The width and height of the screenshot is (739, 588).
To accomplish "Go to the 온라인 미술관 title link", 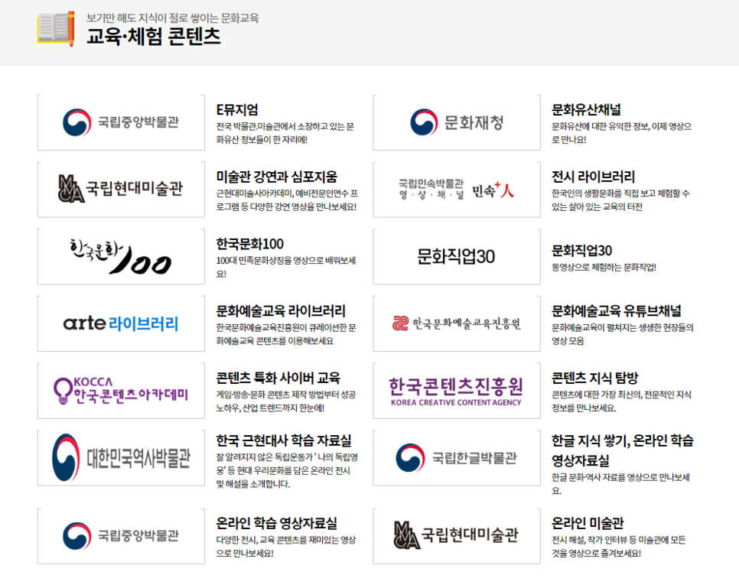I will [x=588, y=523].
